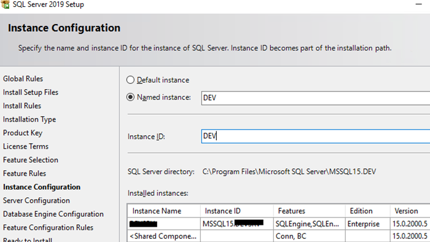Click the Named instance text field
This screenshot has height=242, width=430.
315,98
